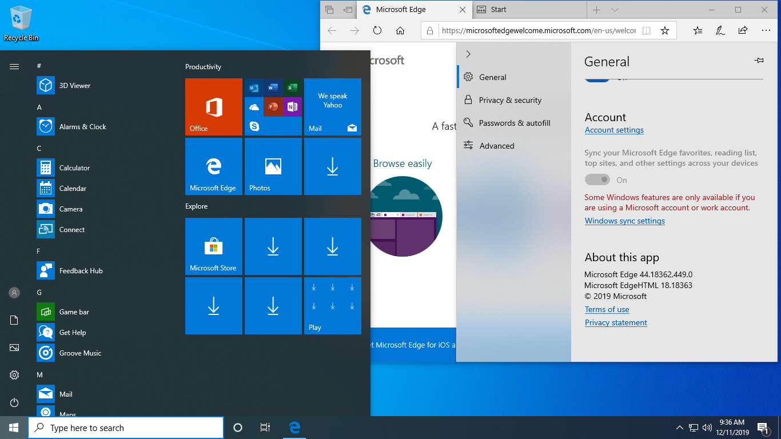This screenshot has height=439, width=781.
Task: Launch Game bar
Action: tap(103, 312)
